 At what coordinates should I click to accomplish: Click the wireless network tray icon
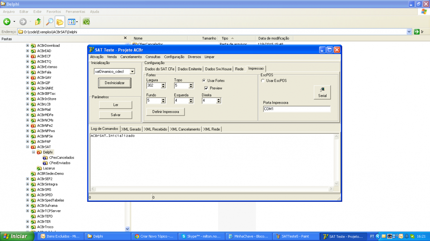coord(395,237)
